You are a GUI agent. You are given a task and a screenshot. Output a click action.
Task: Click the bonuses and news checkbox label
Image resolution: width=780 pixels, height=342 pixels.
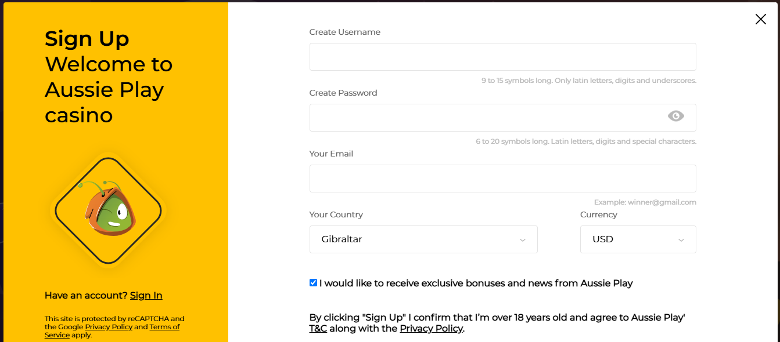point(476,283)
